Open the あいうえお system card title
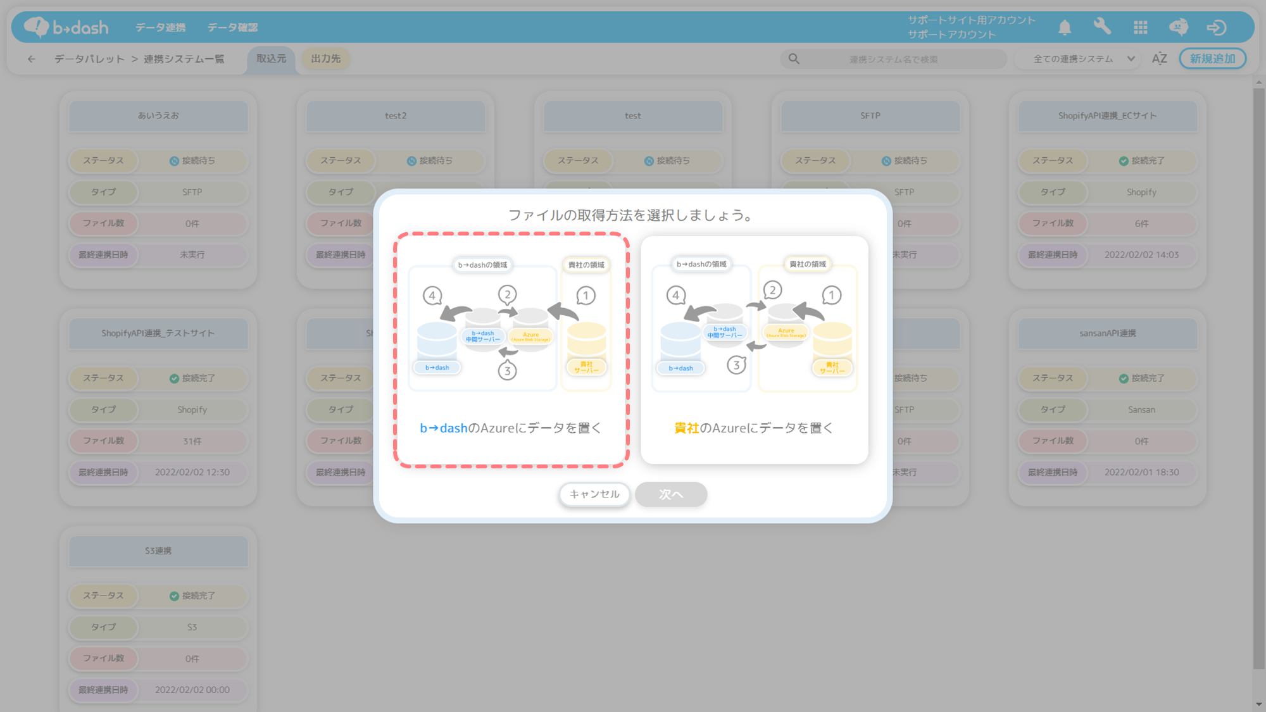Screen dimensions: 1266x712 [x=158, y=116]
